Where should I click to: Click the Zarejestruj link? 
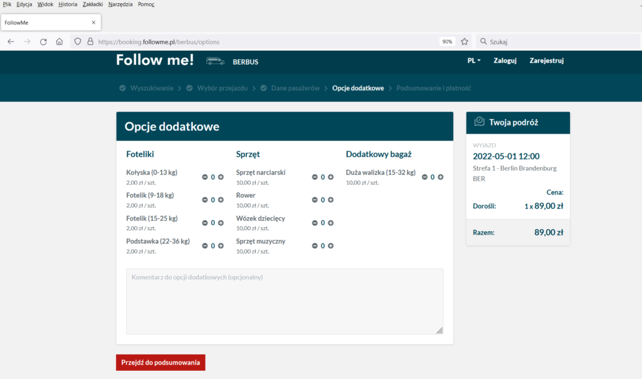coord(547,61)
